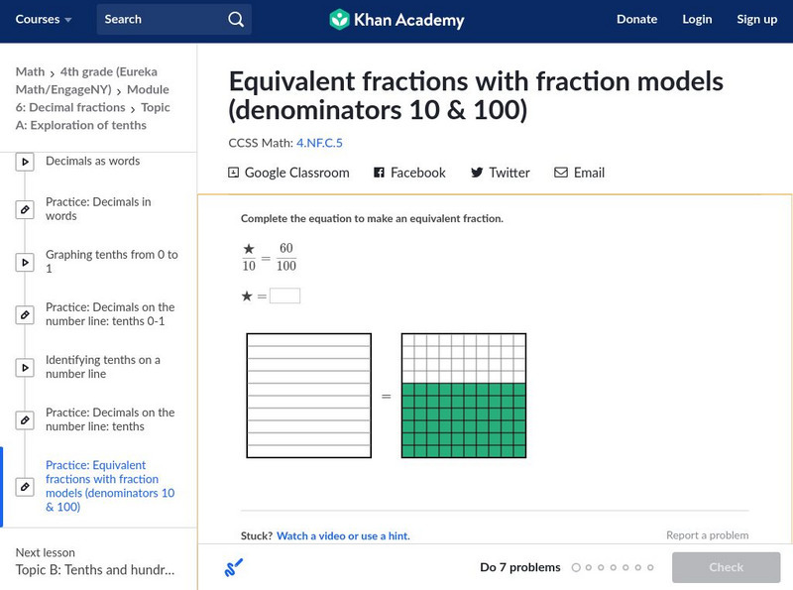The height and width of the screenshot is (590, 793).
Task: Open the Sign up page
Action: coord(756,19)
